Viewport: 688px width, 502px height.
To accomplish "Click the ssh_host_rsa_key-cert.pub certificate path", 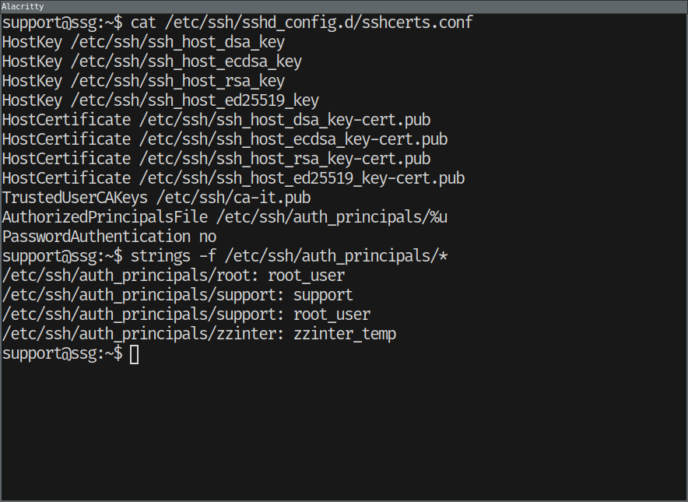I will click(285, 159).
